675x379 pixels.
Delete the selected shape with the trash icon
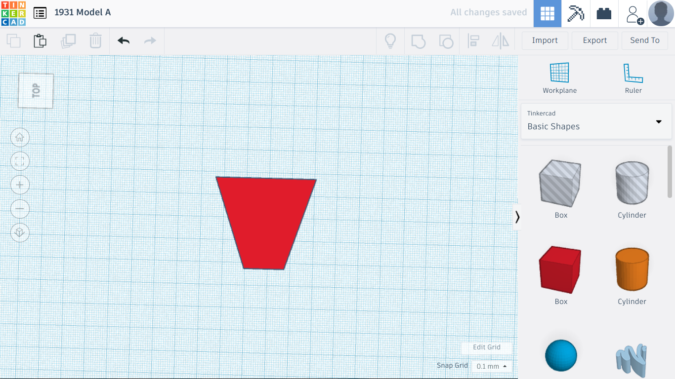pos(95,40)
